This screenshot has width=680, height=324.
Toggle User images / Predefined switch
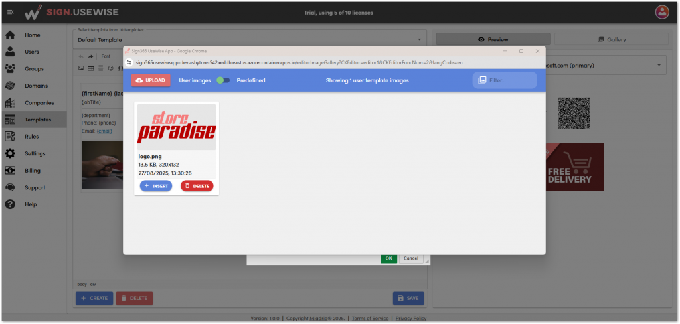pos(223,80)
